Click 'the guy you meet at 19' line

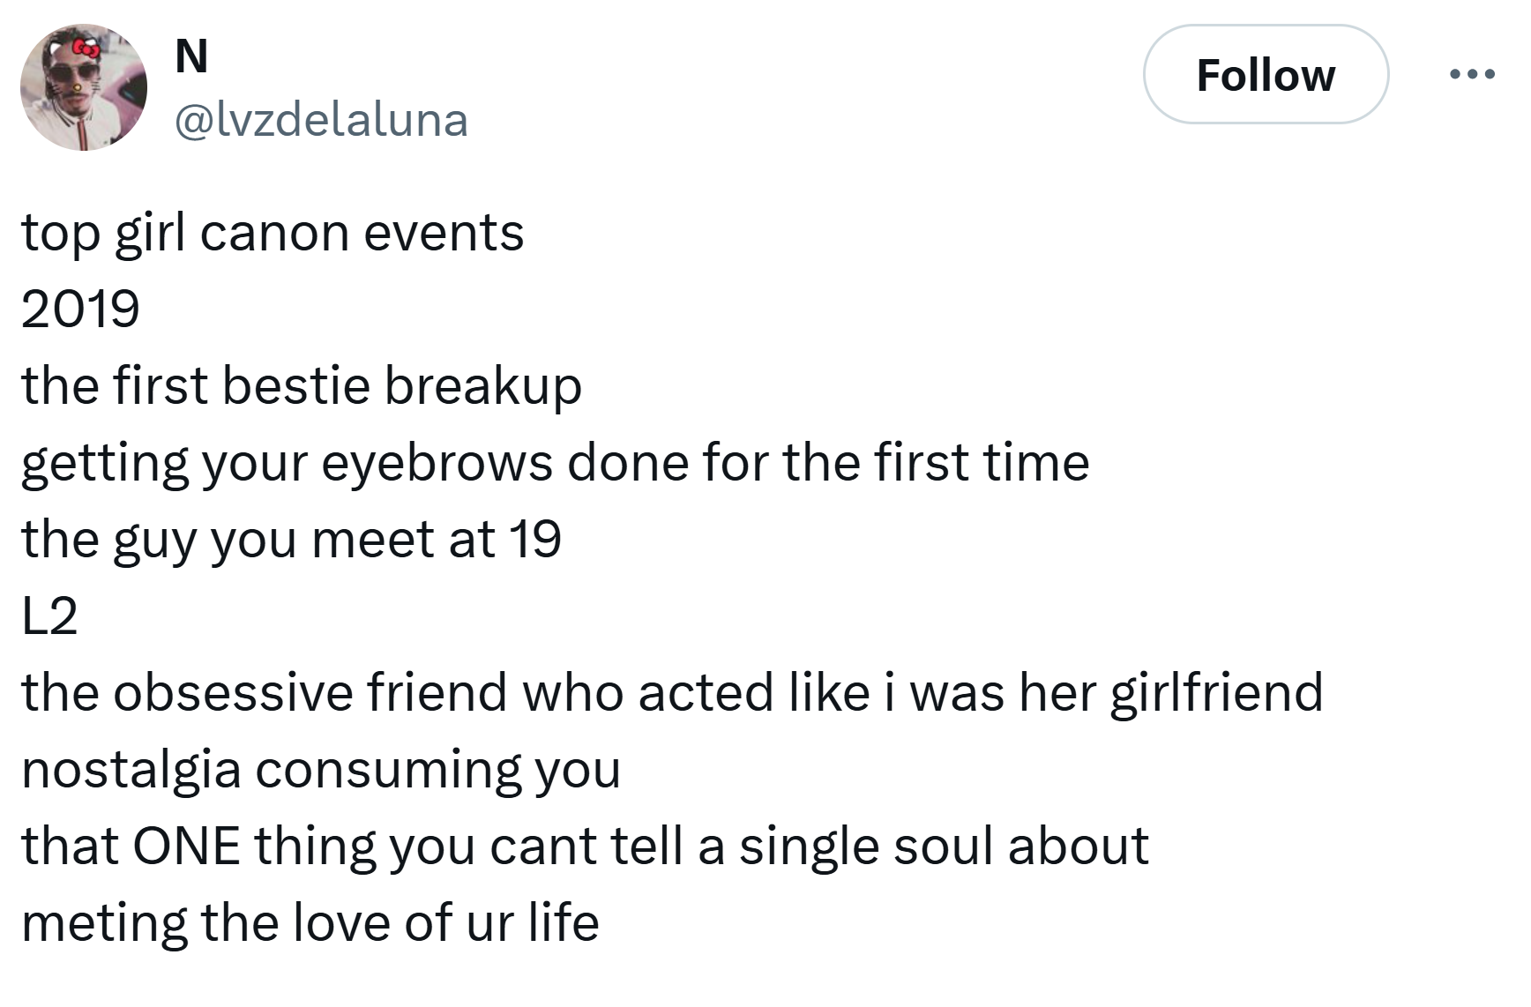291,541
